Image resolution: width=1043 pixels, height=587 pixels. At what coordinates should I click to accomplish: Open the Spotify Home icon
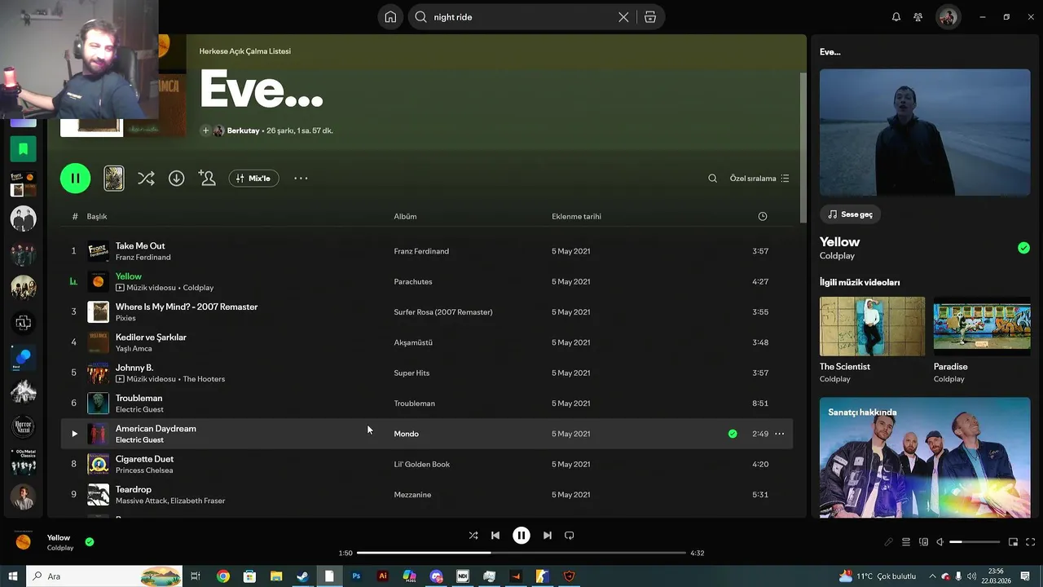click(x=390, y=17)
